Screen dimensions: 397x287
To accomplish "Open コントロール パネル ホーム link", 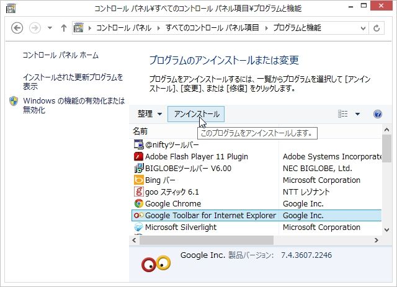I will [x=61, y=55].
